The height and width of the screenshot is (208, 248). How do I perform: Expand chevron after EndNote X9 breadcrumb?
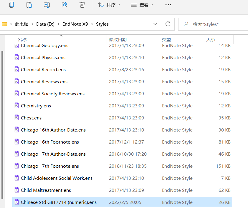[92, 24]
